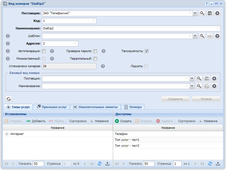Image resolution: width=226 pixels, height=170 pixels.
Task: Click the search icon next to Поставщик at top
Action: coord(202,13)
